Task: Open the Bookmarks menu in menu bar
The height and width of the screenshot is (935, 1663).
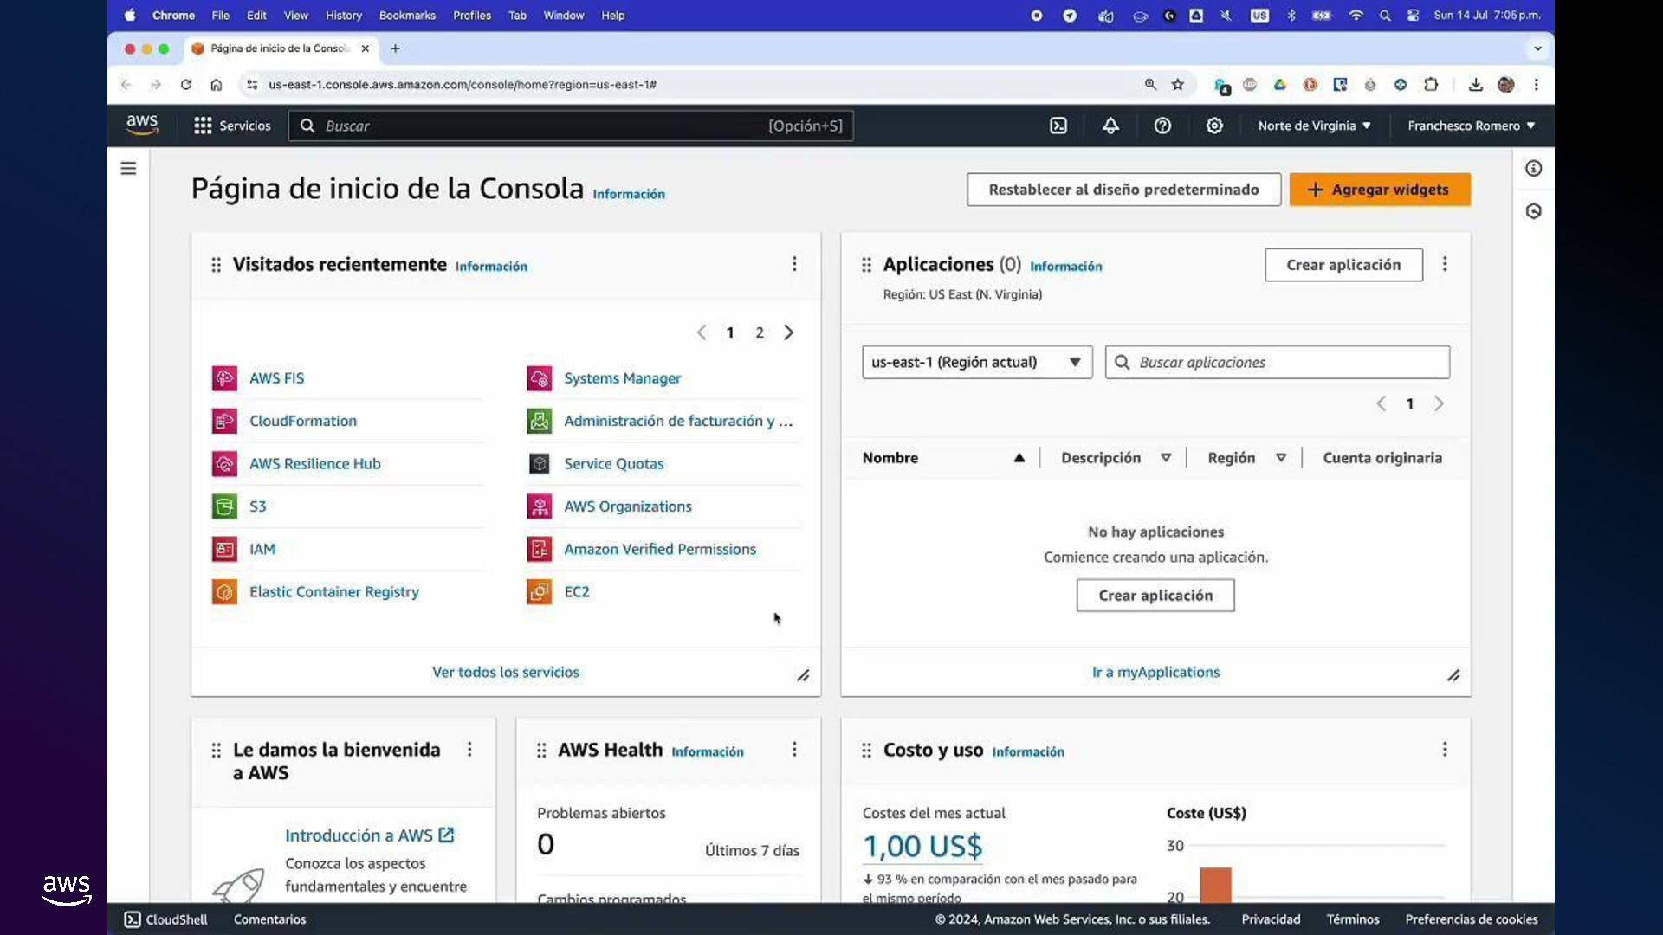Action: [x=407, y=15]
